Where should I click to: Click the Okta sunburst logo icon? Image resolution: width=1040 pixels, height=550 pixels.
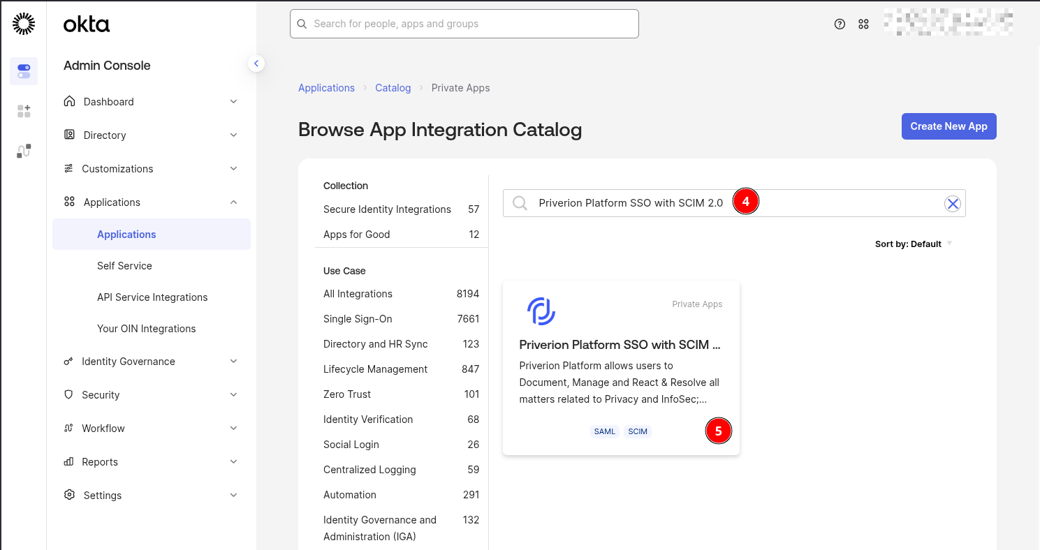coord(24,24)
